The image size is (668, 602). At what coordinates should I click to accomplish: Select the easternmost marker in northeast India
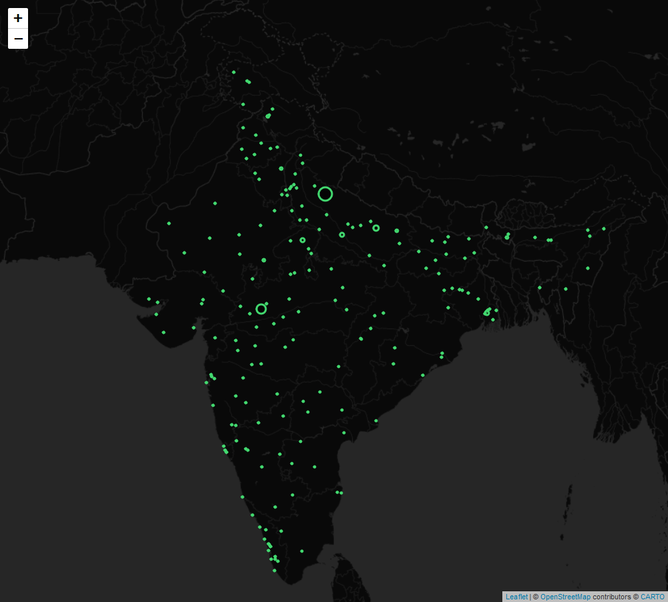pos(603,228)
